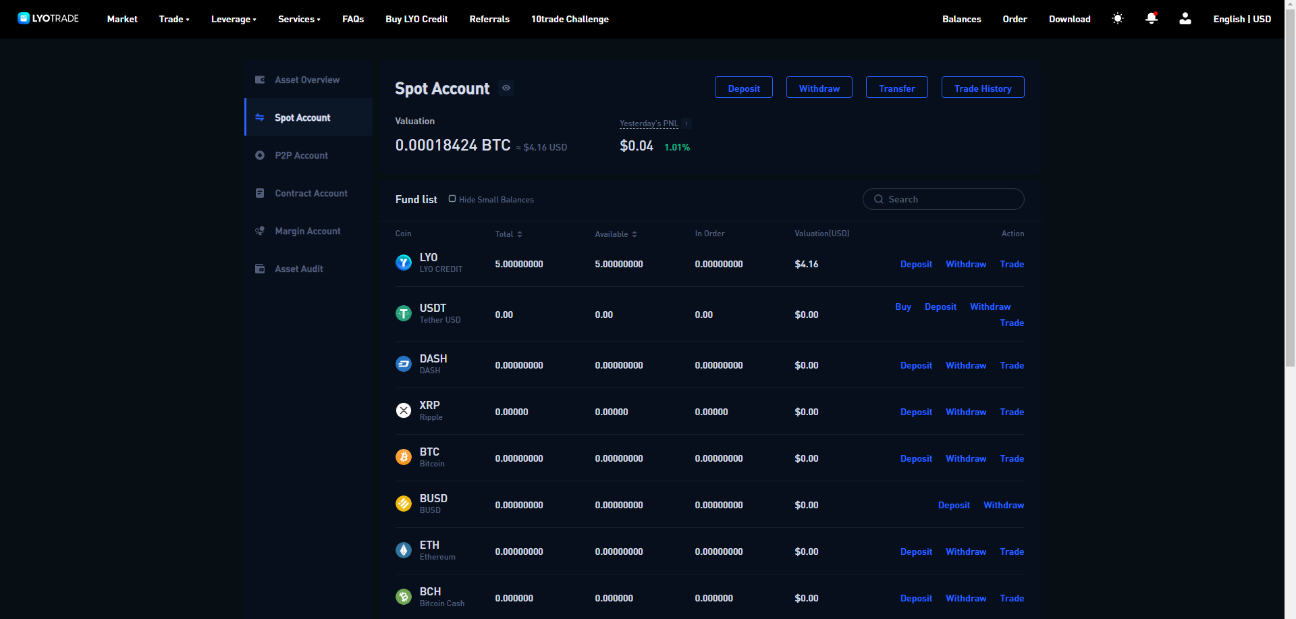
Task: Open Balances in top bar
Action: [962, 19]
